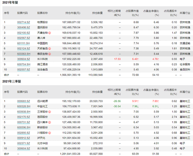Open 300604.SZ link in 2021年年报 table
Image resolution: width=193 pixels, height=156 pixels.
24,59
